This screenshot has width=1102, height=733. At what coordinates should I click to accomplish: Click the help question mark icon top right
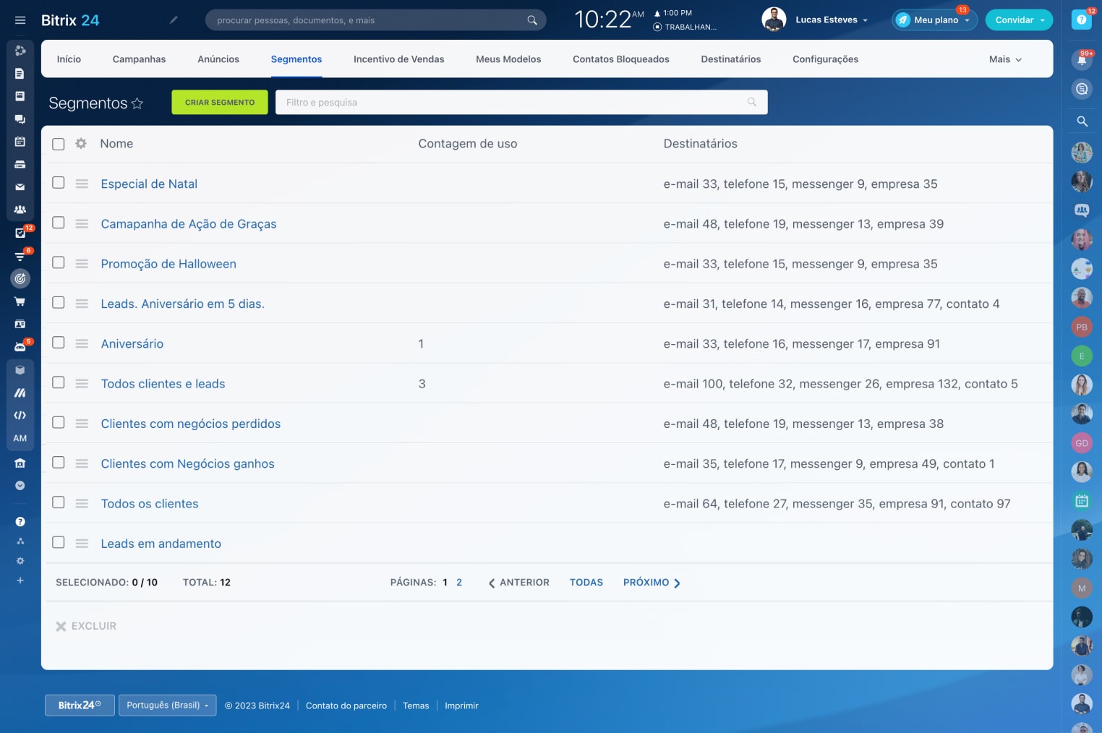point(1081,20)
